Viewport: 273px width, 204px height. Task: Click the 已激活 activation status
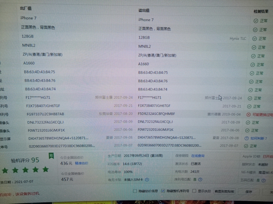coord(196,164)
